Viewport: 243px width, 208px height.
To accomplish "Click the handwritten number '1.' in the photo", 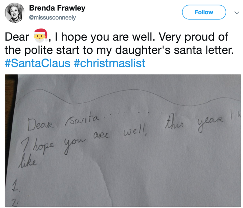I will point(13,185).
